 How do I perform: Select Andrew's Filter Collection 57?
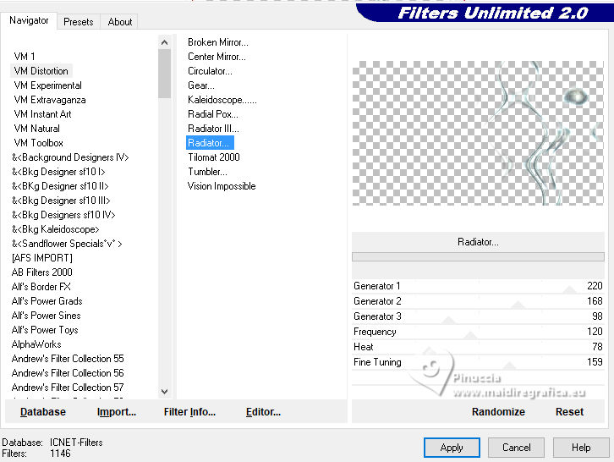68,388
